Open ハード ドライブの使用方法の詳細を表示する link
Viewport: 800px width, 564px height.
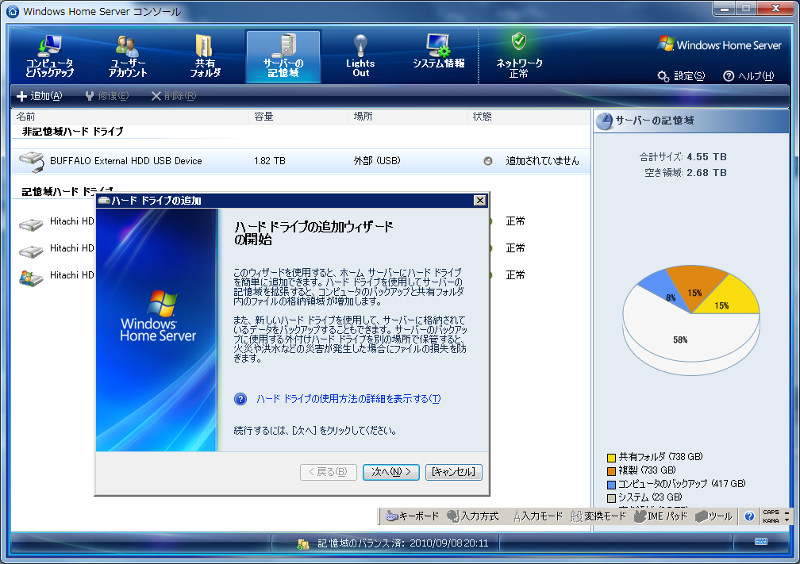[348, 399]
